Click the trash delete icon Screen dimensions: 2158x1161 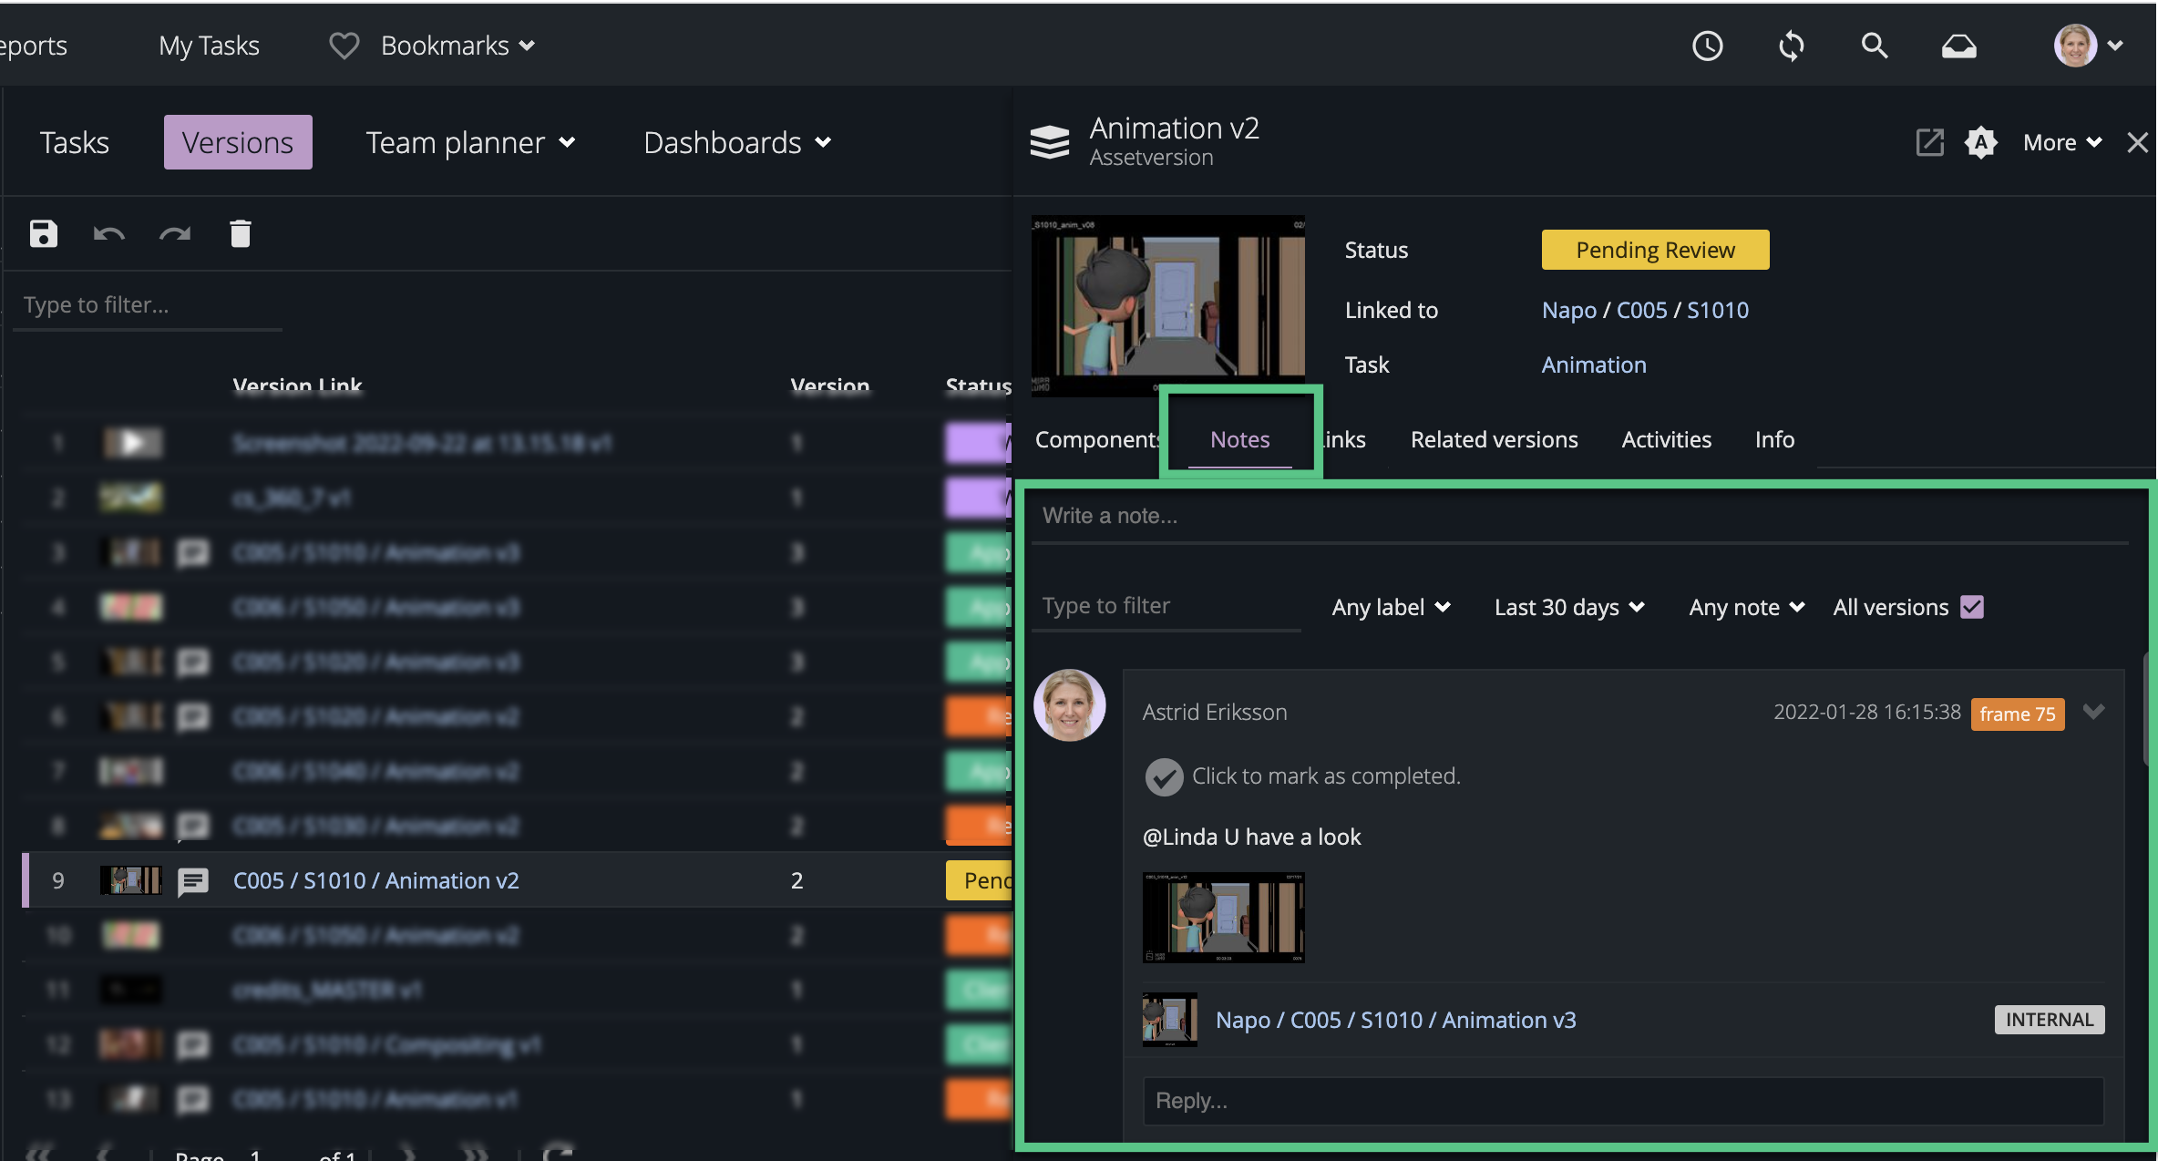240,234
